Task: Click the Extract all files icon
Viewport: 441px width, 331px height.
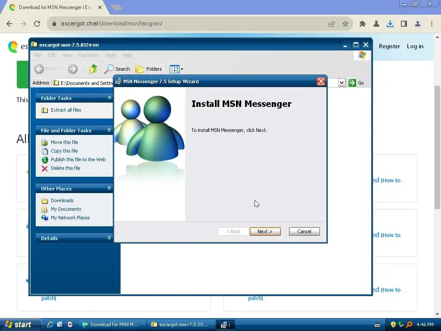Action: 44,110
